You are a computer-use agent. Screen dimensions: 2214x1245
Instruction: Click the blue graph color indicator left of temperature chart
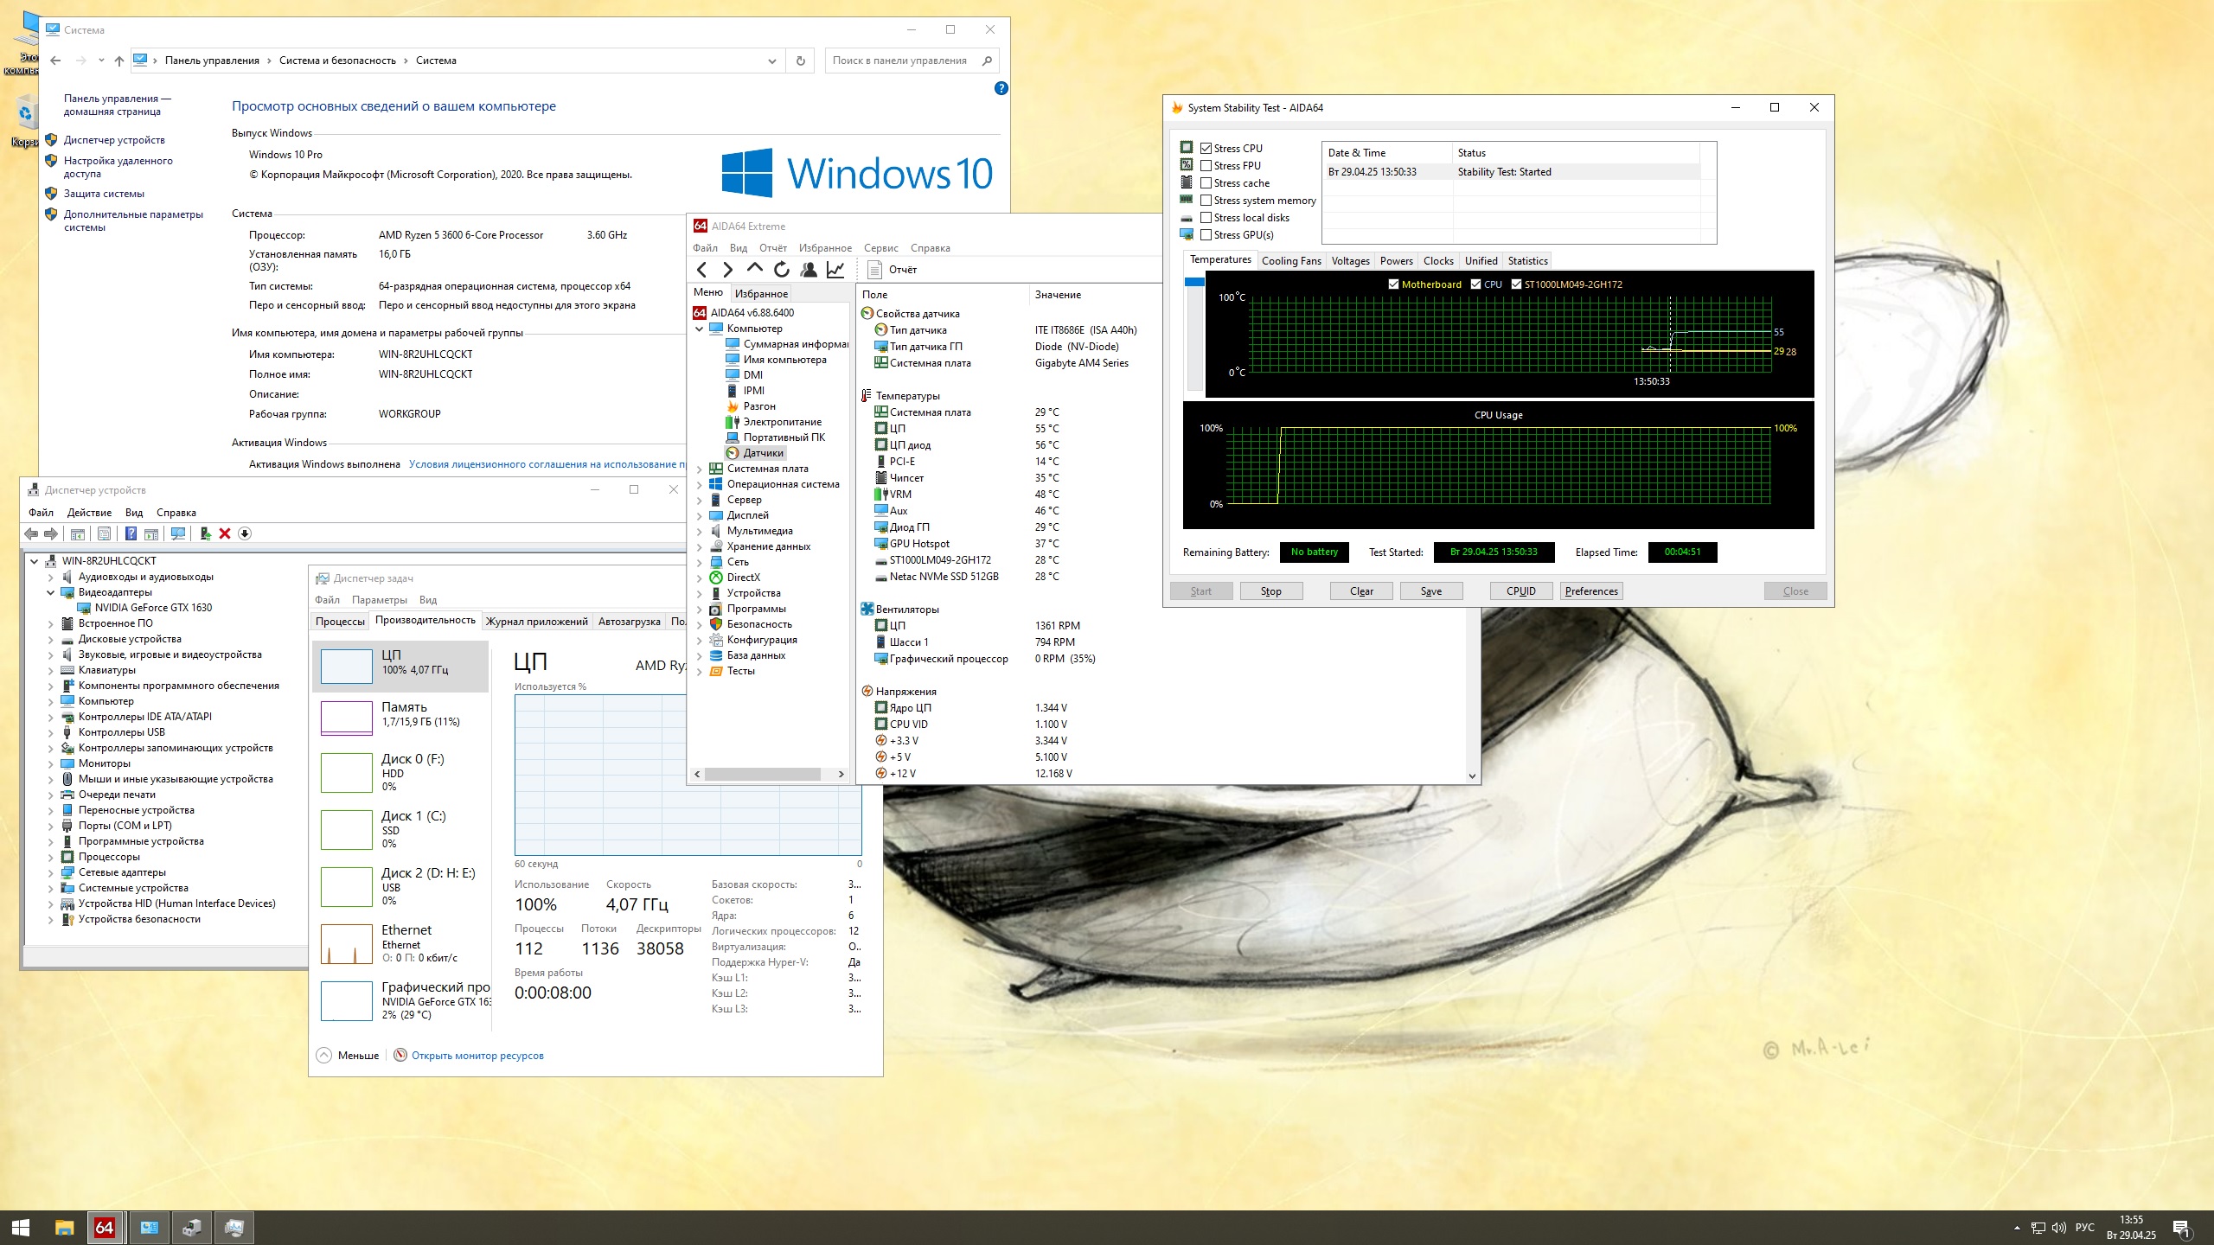(1194, 282)
